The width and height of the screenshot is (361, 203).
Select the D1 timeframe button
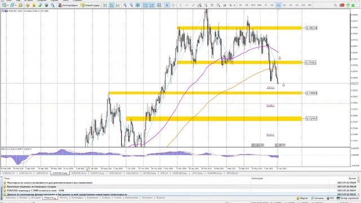click(x=278, y=5)
